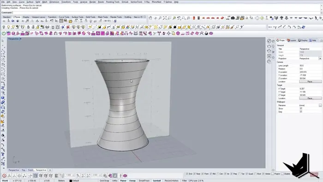
Task: Click the Zoom Extents icon
Action: click(x=165, y=18)
